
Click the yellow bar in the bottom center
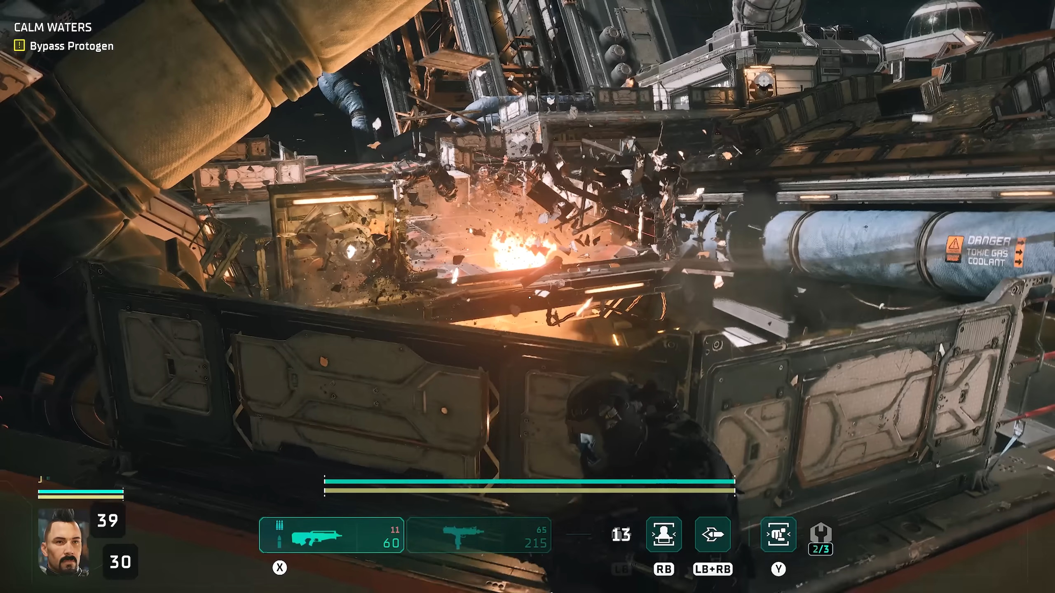[x=530, y=490]
